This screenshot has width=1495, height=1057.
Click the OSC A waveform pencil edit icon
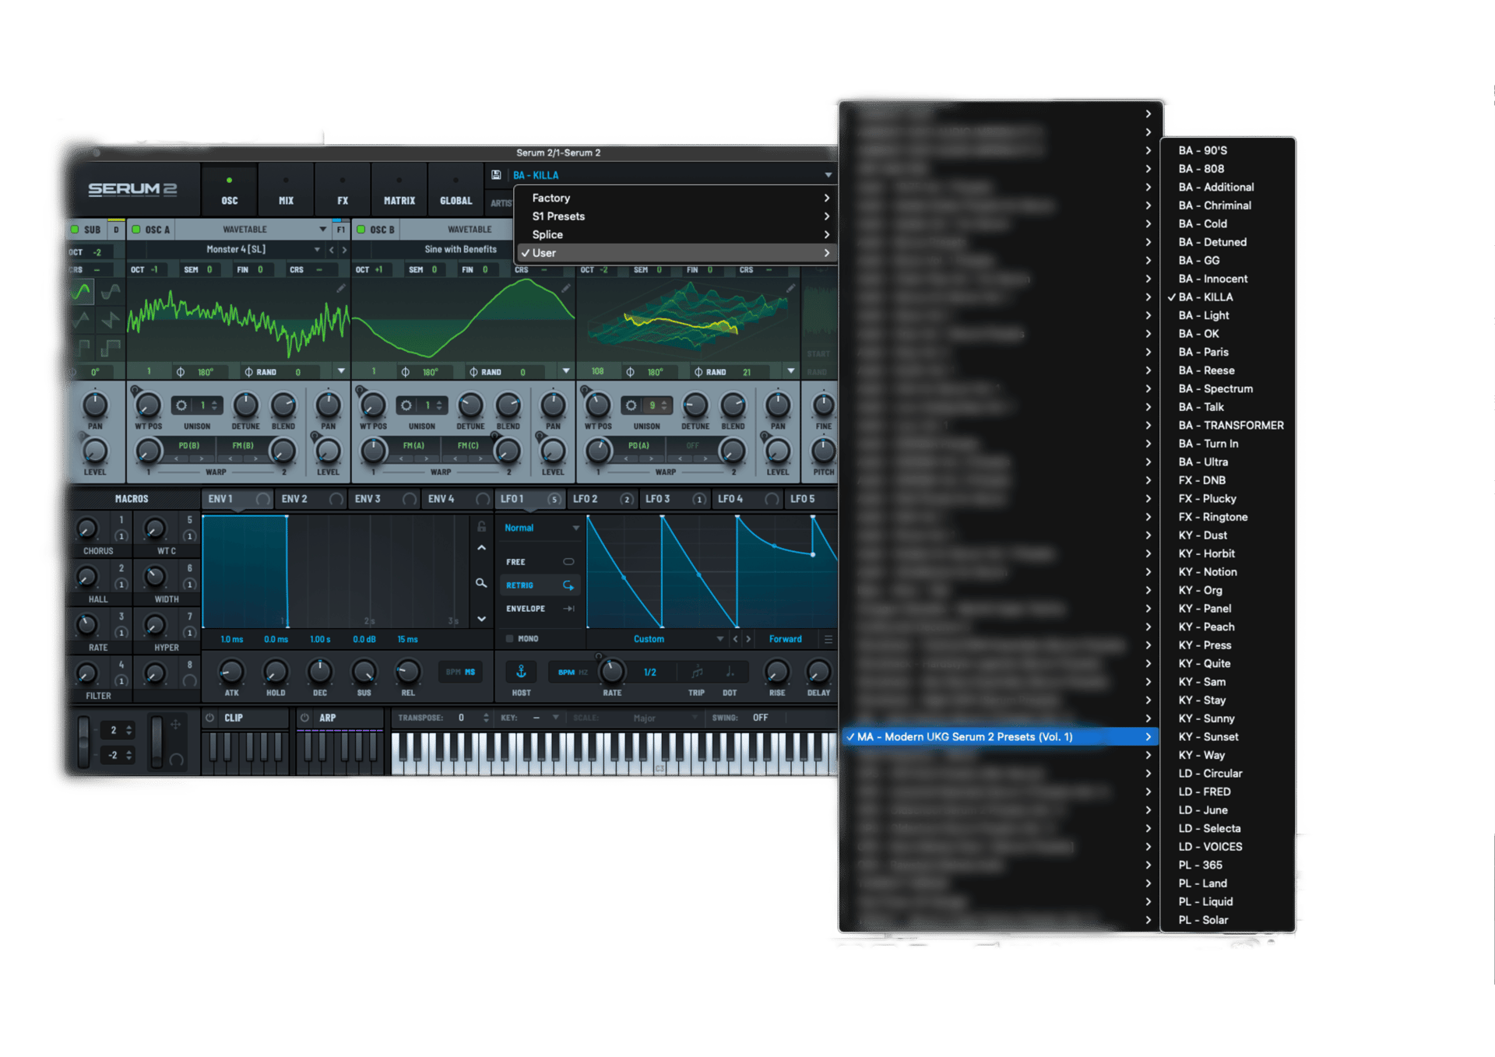[340, 289]
